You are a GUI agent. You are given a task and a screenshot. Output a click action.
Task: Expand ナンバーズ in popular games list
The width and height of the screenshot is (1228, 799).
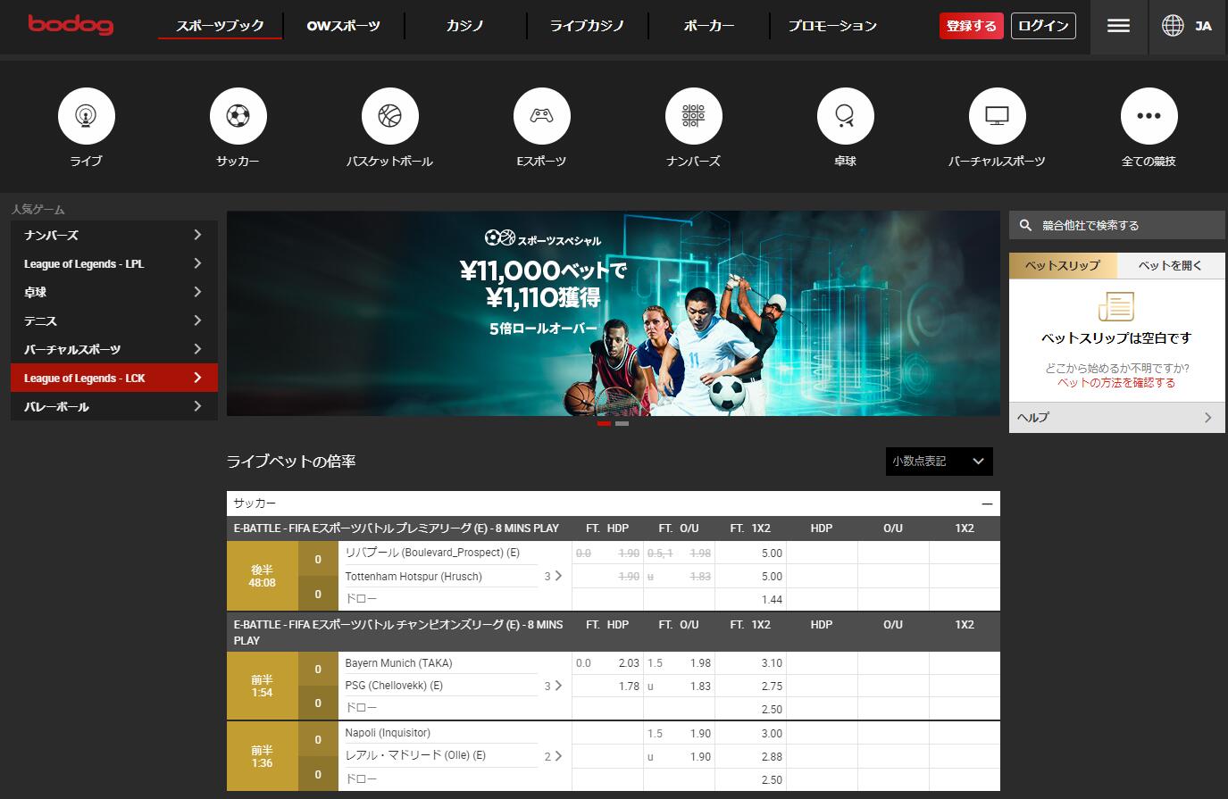point(114,235)
